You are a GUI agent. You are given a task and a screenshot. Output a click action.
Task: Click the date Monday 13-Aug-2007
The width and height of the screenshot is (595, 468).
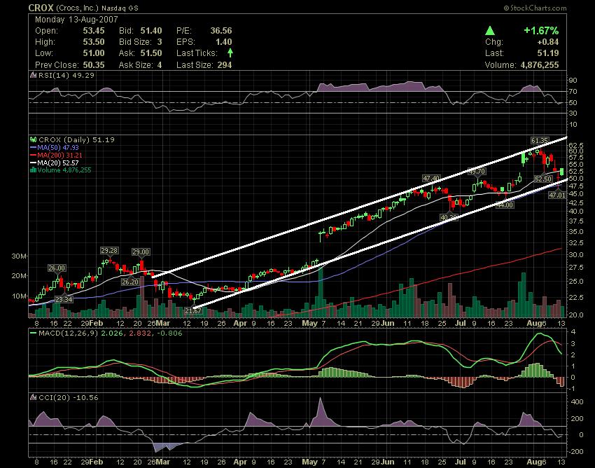pyautogui.click(x=76, y=20)
